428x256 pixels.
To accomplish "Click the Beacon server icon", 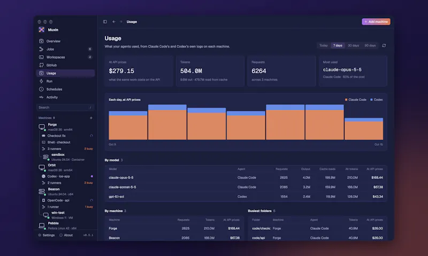I will pyautogui.click(x=42, y=191).
